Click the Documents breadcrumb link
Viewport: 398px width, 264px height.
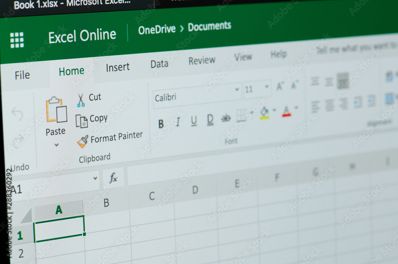coord(209,26)
